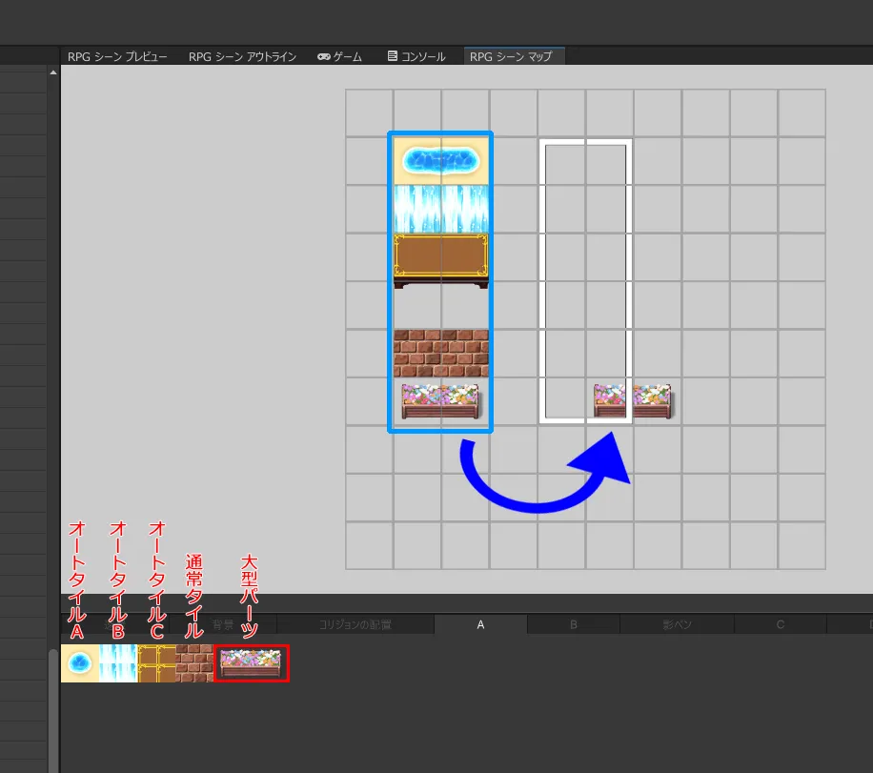
Task: Switch to the ゲーム tab
Action: tap(339, 56)
